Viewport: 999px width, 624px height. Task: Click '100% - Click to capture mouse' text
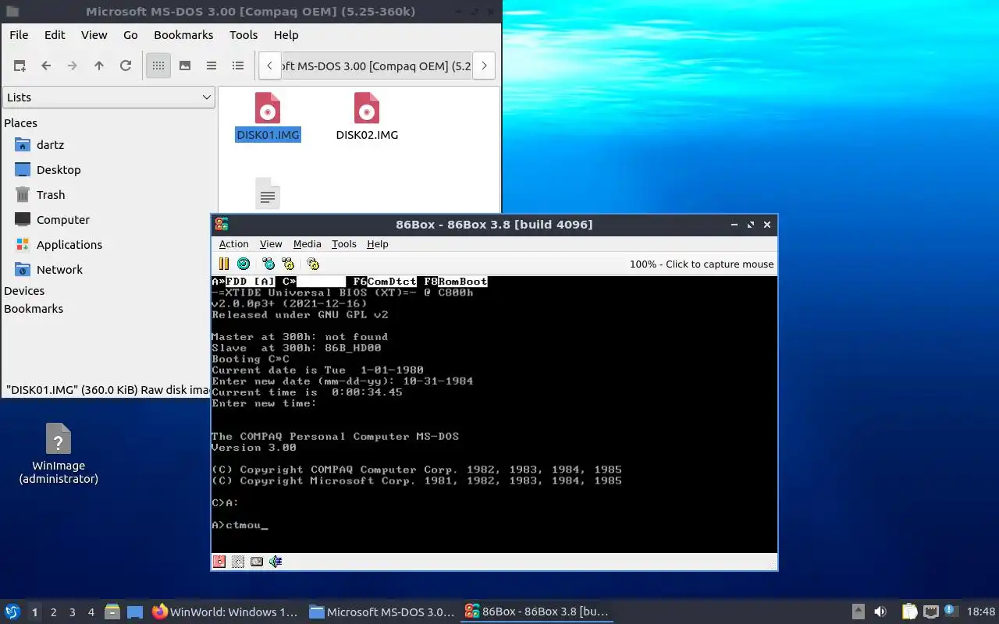pos(702,264)
